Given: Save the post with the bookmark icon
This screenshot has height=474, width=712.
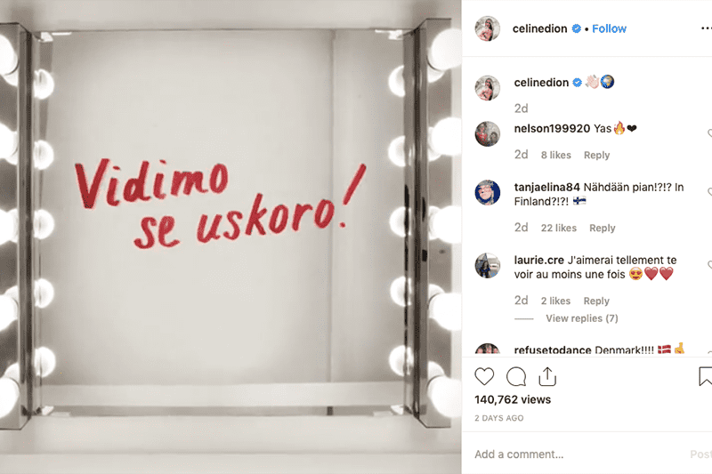Looking at the screenshot, I should pyautogui.click(x=705, y=376).
